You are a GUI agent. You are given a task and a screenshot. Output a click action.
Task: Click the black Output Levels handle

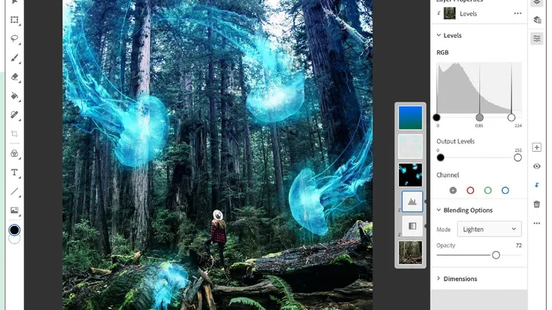[440, 158]
